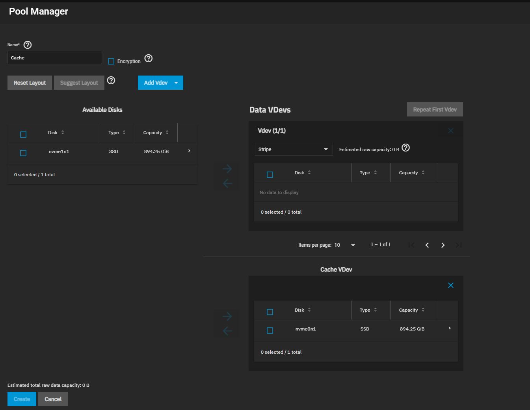Go to next page of vdevs

[x=443, y=245]
